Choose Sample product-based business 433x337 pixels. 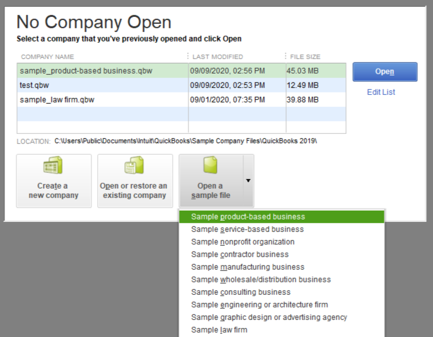click(x=281, y=216)
